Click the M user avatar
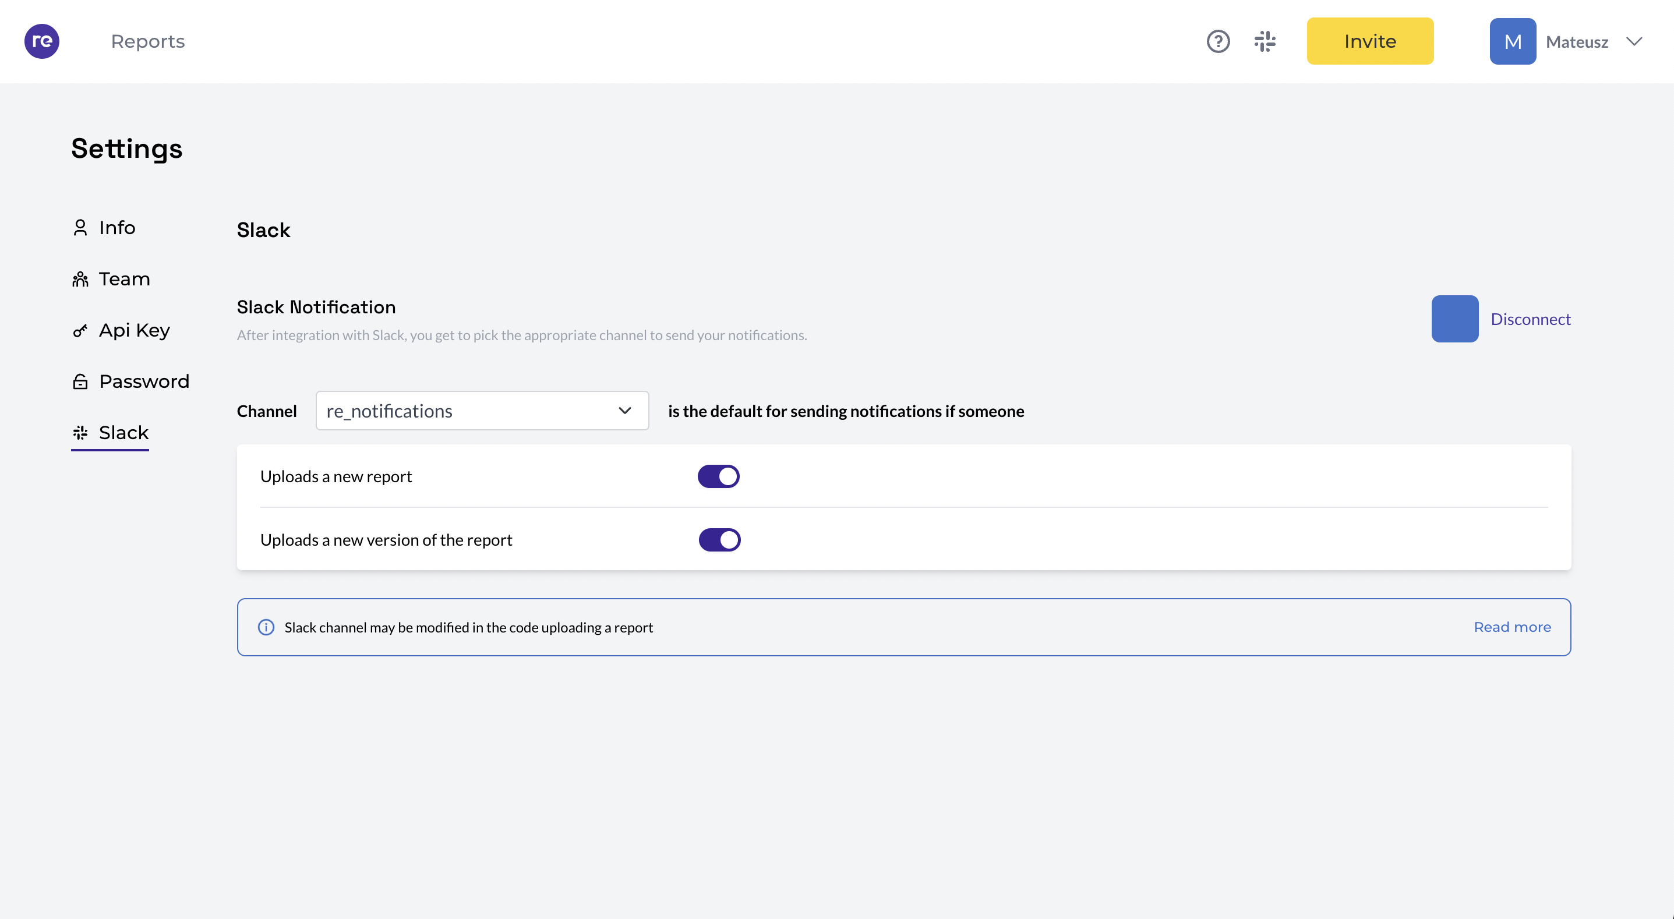1674x919 pixels. tap(1513, 41)
